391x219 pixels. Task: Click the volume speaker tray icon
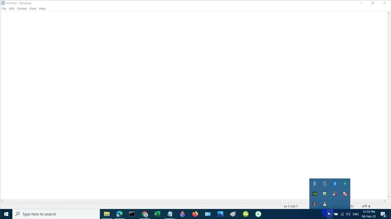(348, 214)
